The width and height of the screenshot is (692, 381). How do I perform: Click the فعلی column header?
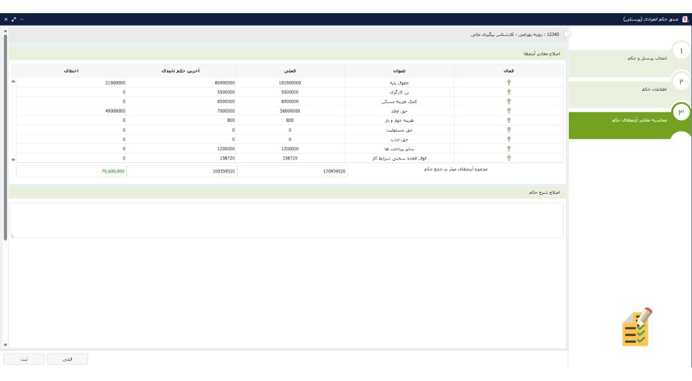click(x=290, y=71)
